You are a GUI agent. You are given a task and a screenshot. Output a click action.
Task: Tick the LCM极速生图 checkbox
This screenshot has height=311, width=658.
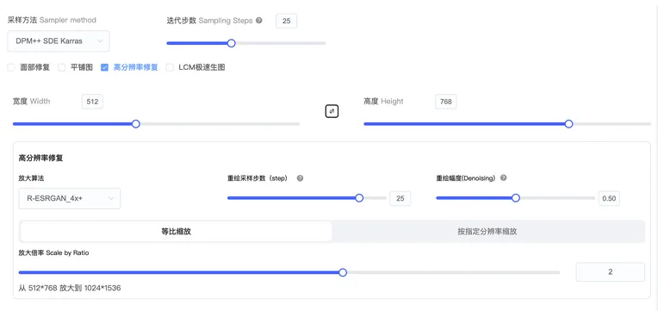point(170,67)
